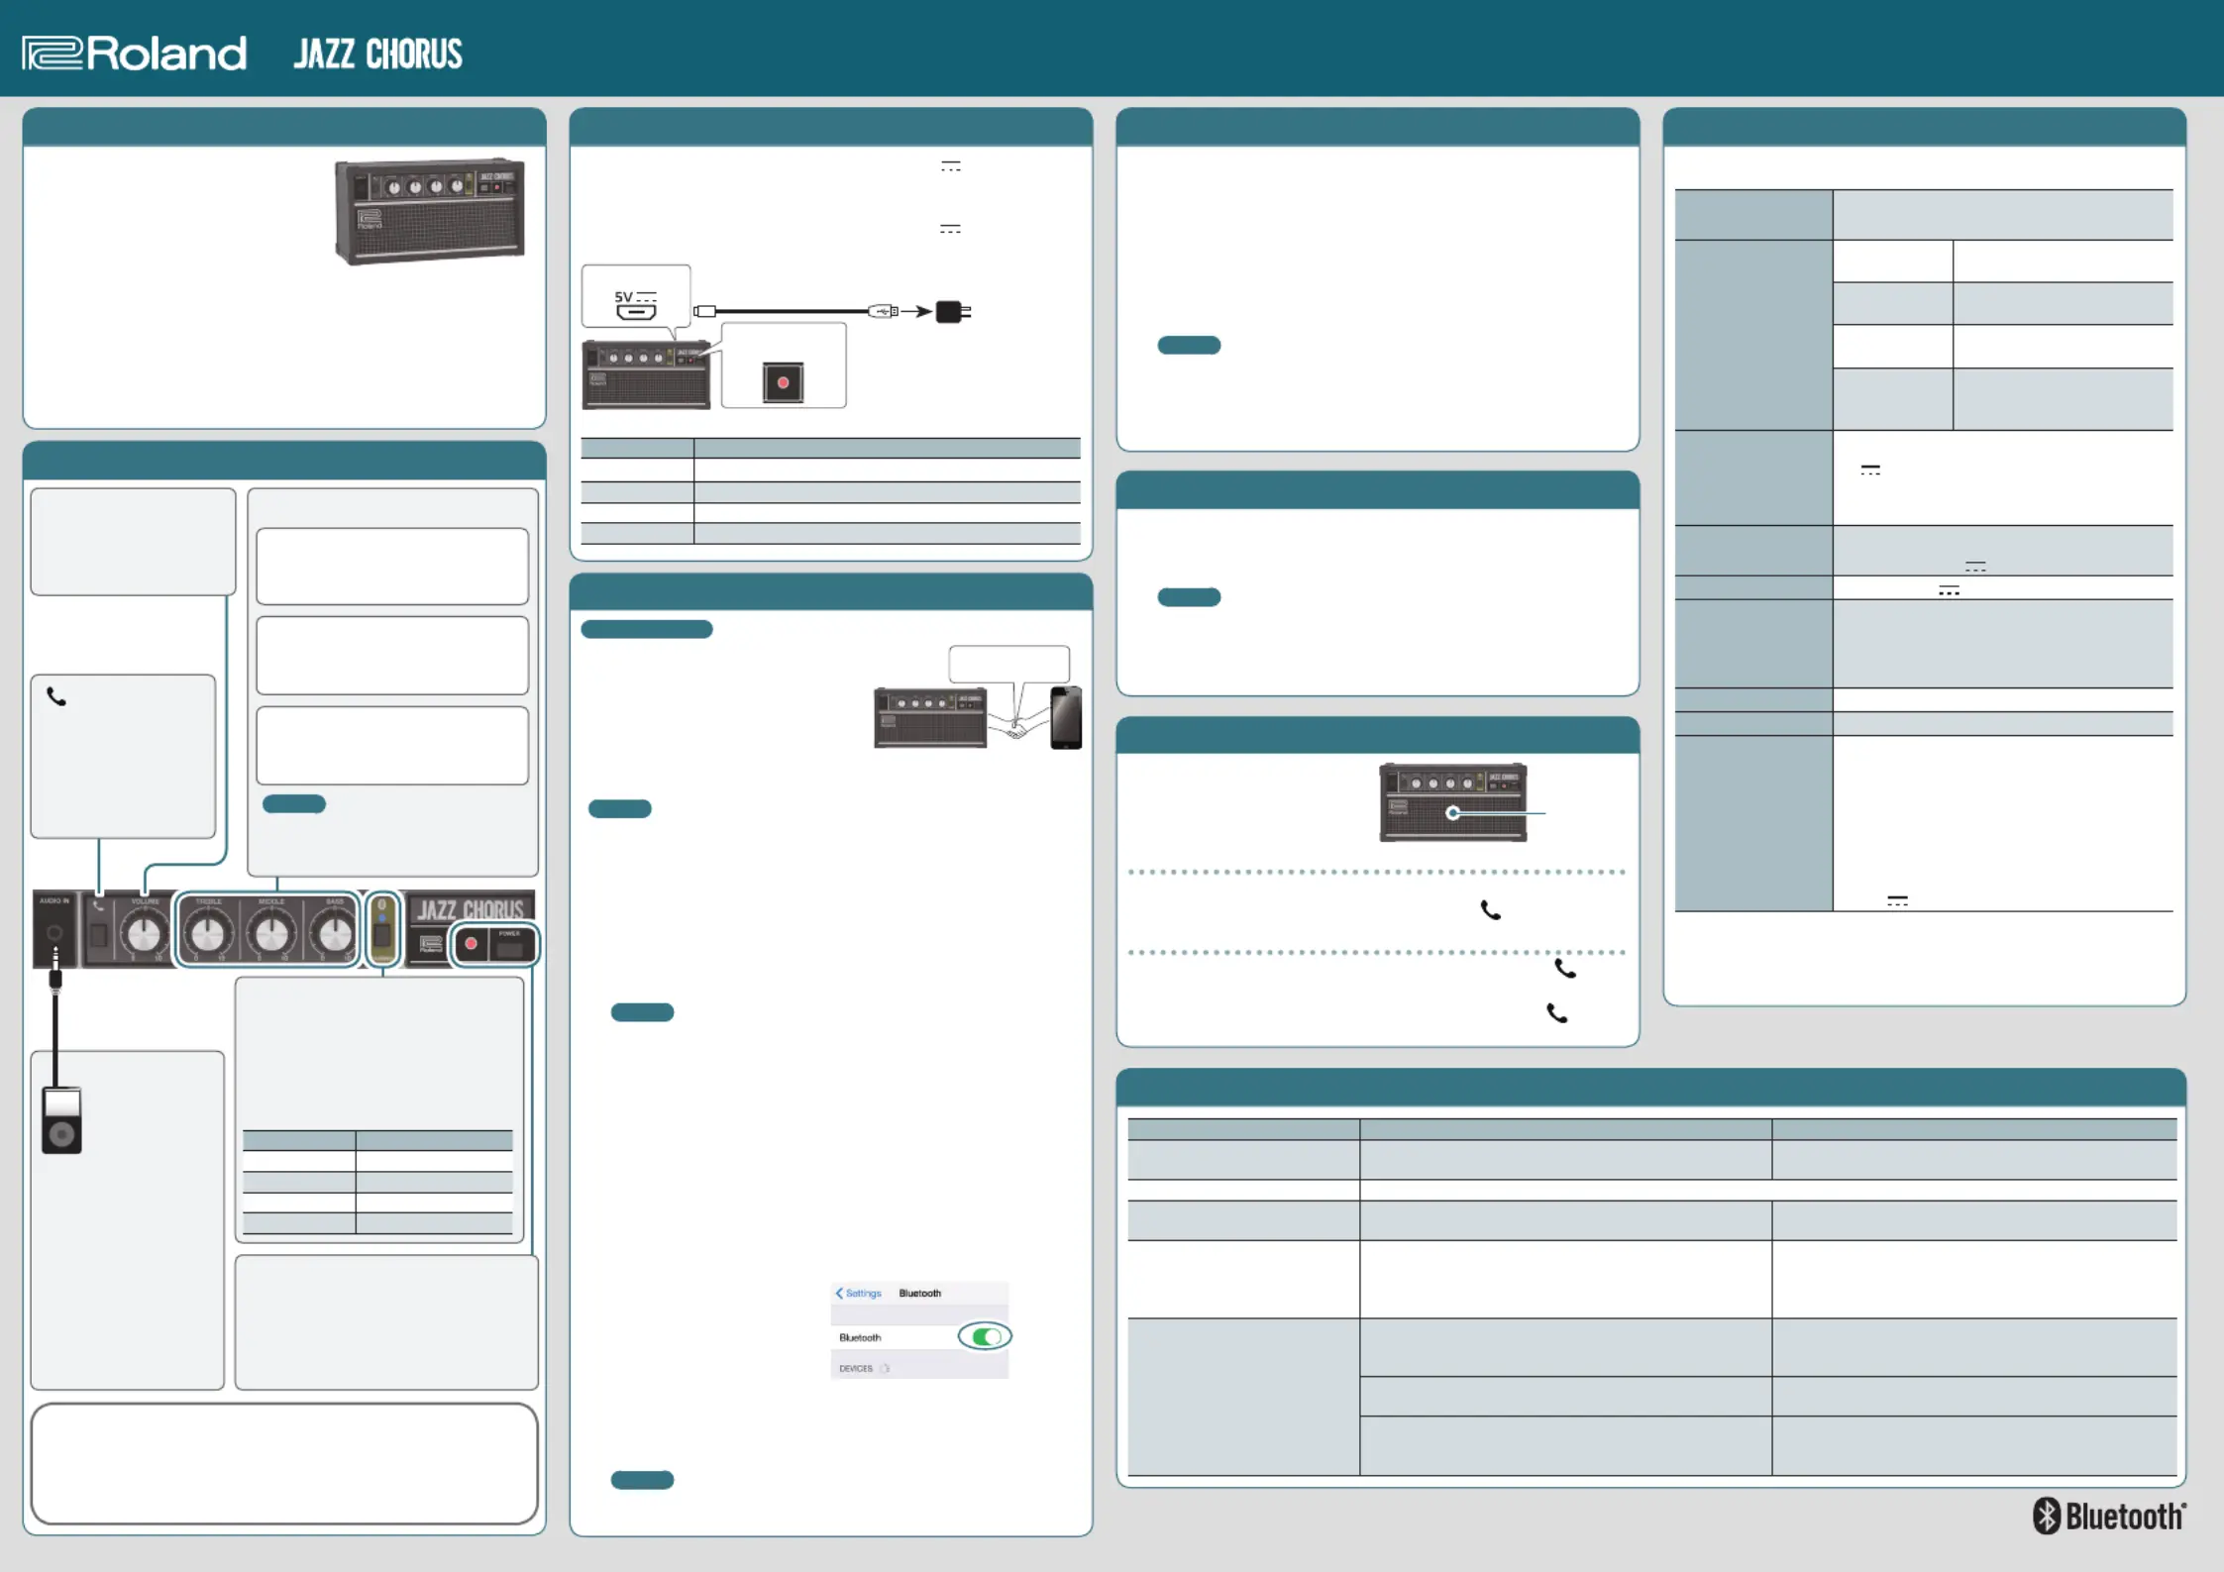Click the AC adapter plug icon
Viewport: 2224px width, 1572px height.
pyautogui.click(x=953, y=312)
